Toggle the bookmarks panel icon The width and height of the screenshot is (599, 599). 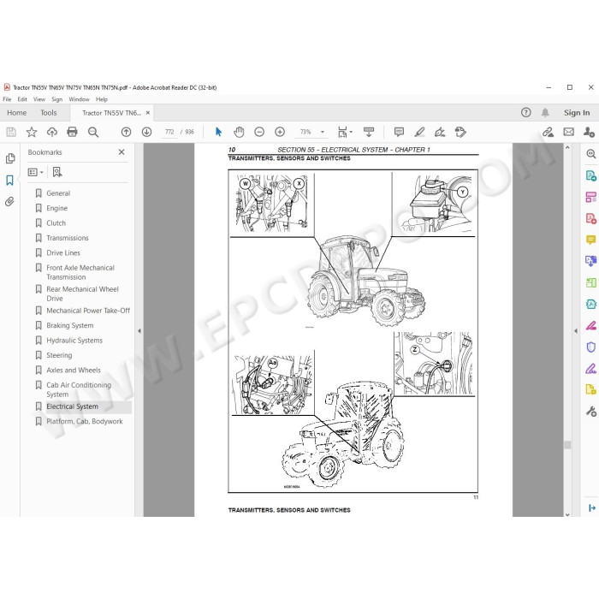tap(10, 181)
